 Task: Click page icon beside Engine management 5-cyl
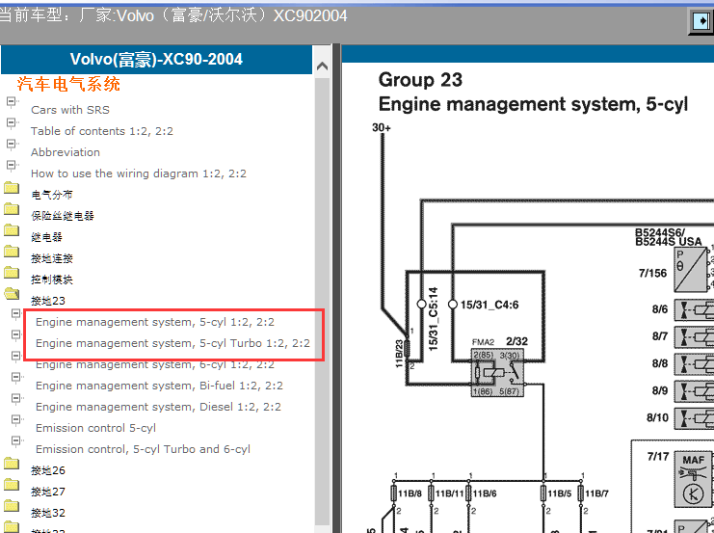click(x=16, y=314)
